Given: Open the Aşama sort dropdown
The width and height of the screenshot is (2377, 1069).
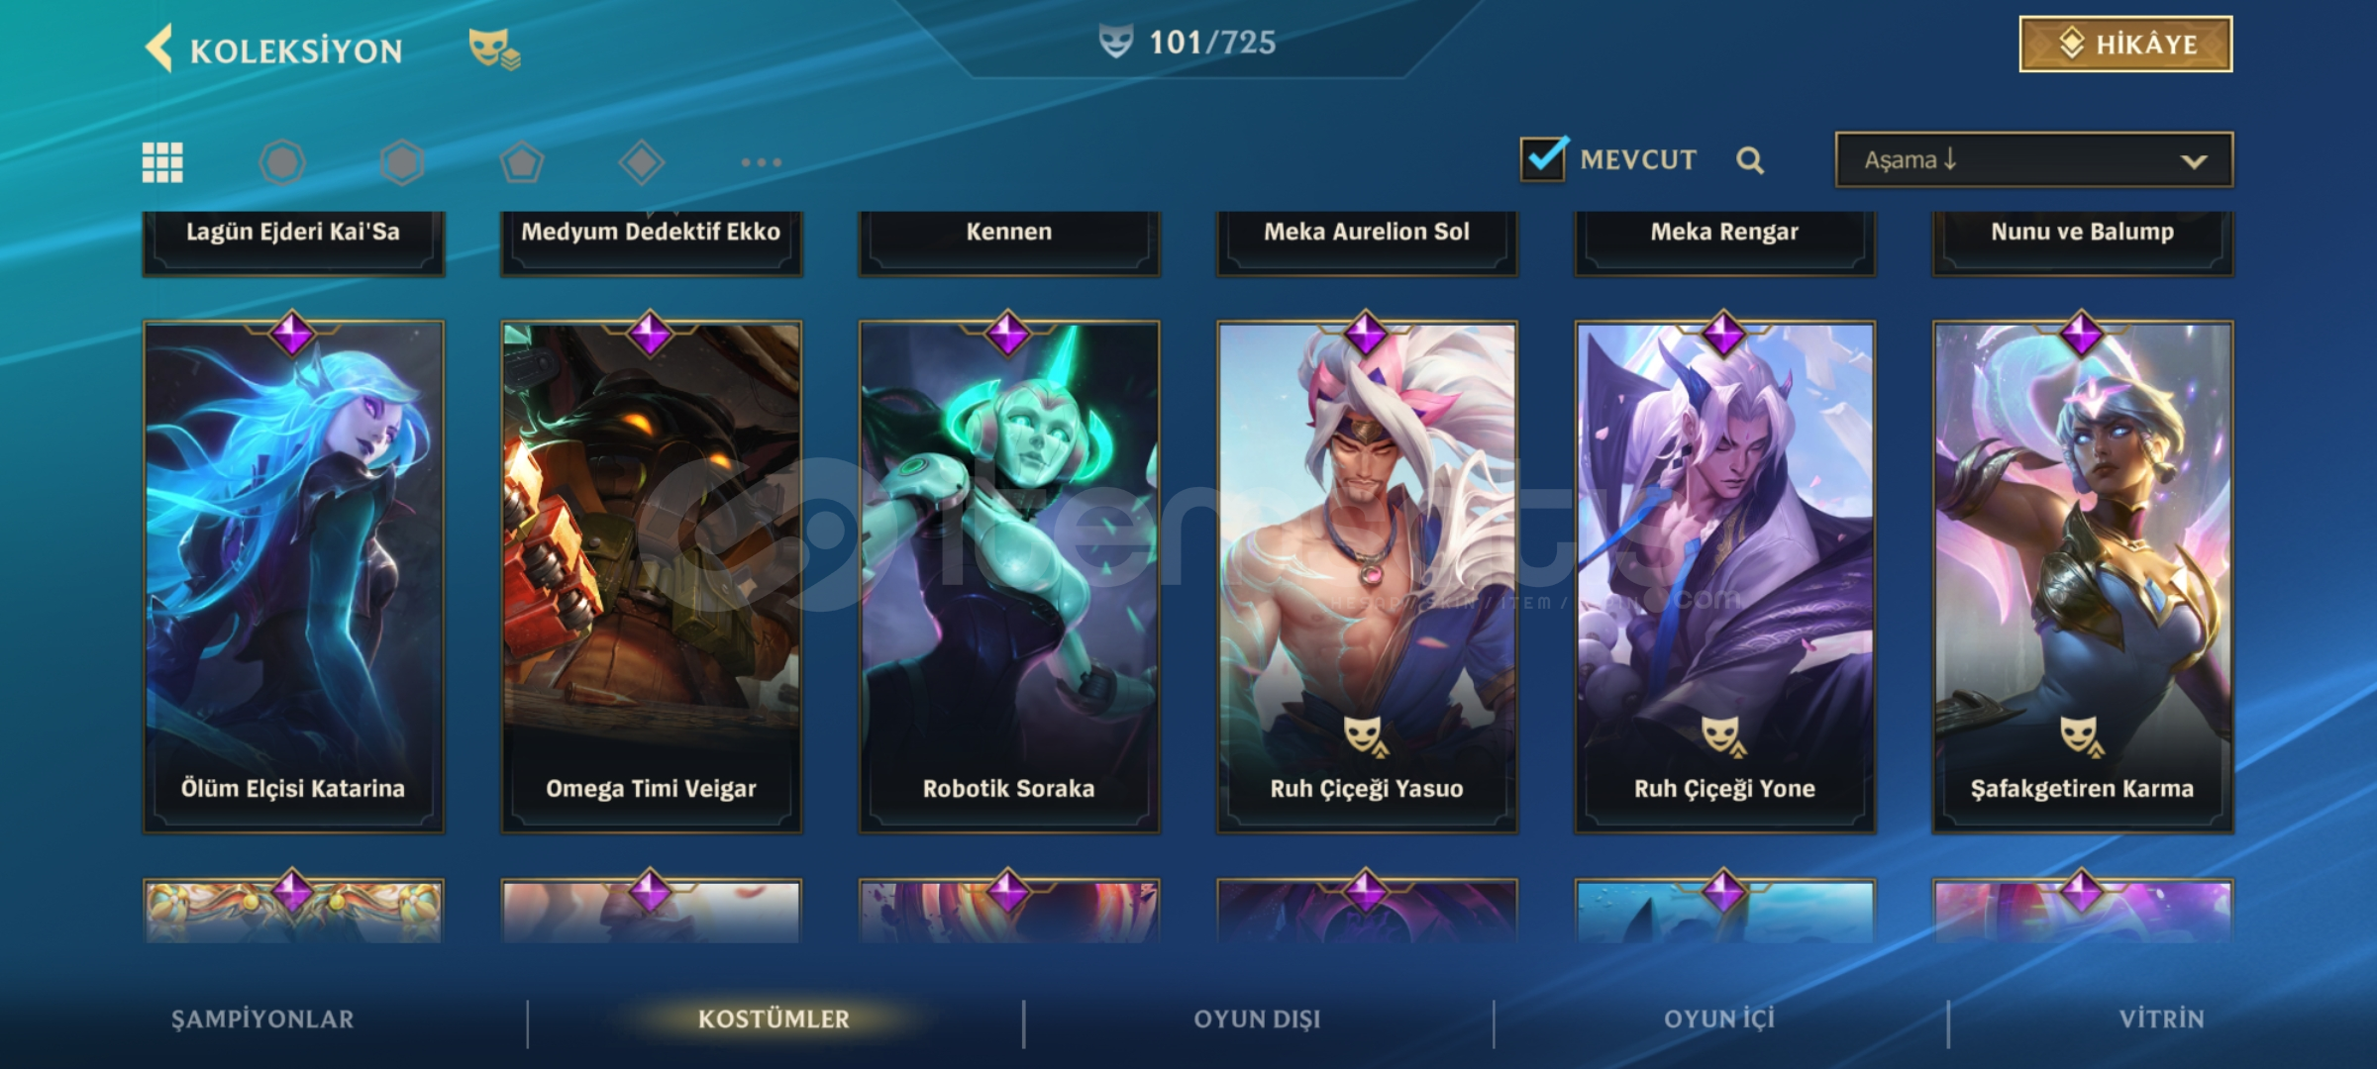Looking at the screenshot, I should click(2034, 159).
